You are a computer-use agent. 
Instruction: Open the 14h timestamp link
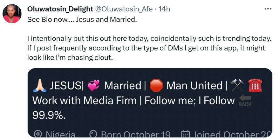[x=164, y=9]
